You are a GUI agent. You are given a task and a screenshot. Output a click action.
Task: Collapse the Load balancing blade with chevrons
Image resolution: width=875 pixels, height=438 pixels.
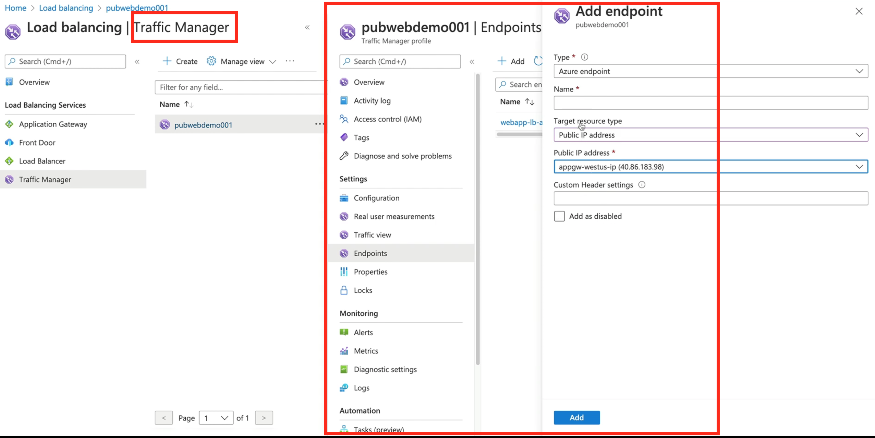click(x=307, y=27)
